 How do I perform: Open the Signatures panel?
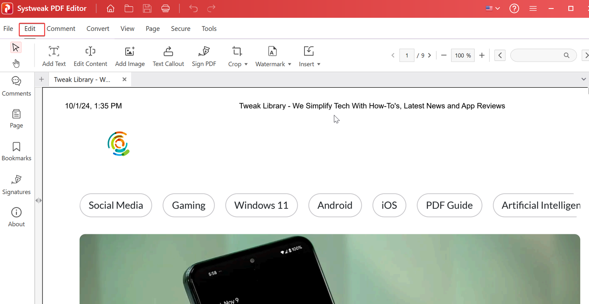pyautogui.click(x=16, y=185)
